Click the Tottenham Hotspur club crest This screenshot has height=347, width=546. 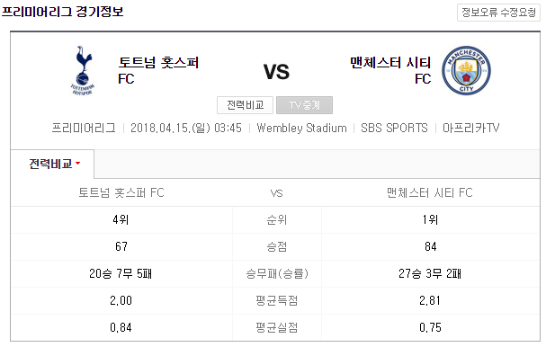(82, 70)
